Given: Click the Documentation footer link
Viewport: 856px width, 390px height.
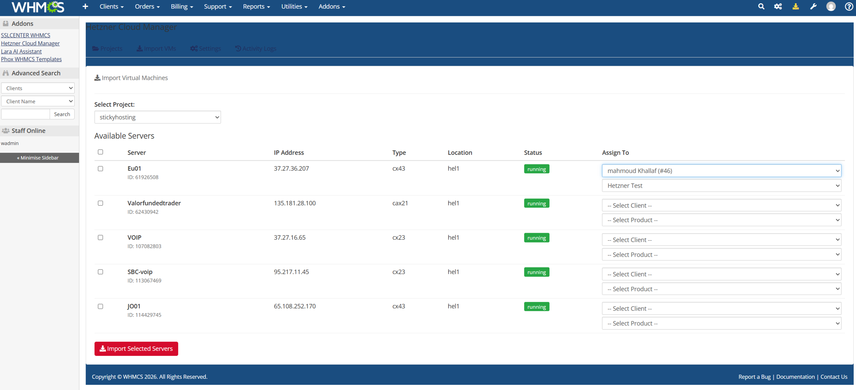Looking at the screenshot, I should [795, 377].
